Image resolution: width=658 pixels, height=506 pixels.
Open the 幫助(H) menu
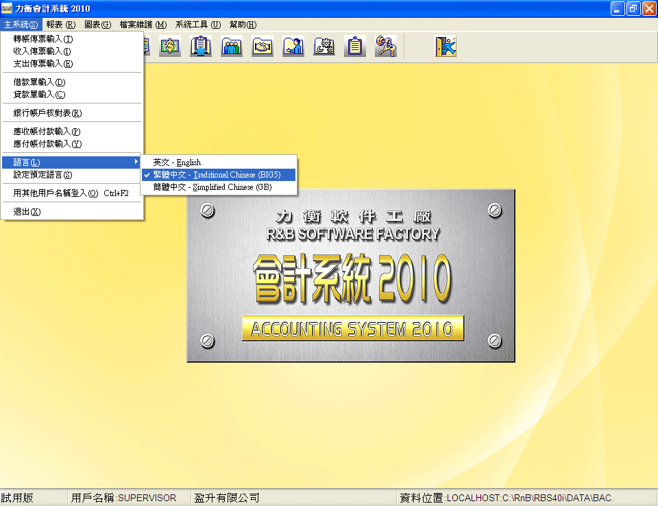(x=243, y=25)
